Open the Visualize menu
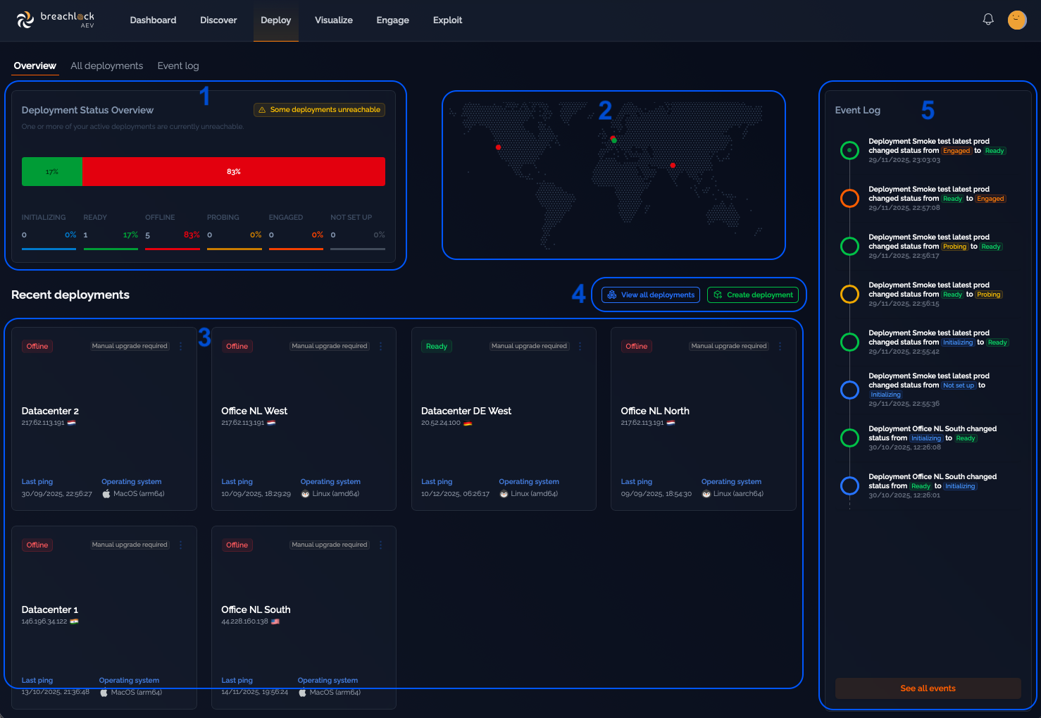1041x718 pixels. tap(334, 20)
